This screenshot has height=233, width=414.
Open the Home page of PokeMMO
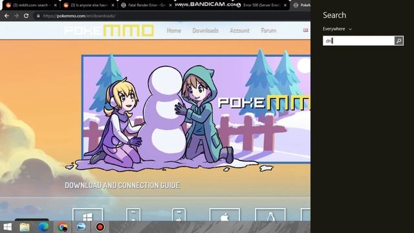(174, 30)
